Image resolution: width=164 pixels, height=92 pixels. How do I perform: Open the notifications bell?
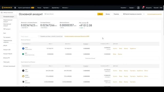point(143,8)
